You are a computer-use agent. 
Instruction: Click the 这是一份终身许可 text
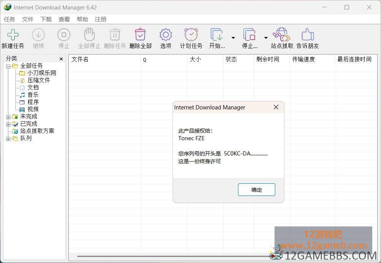(x=199, y=161)
